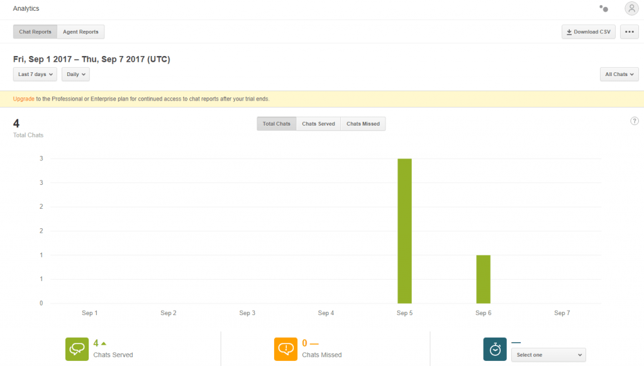The width and height of the screenshot is (644, 366).
Task: Click the notification dots icon in the header
Action: point(603,8)
